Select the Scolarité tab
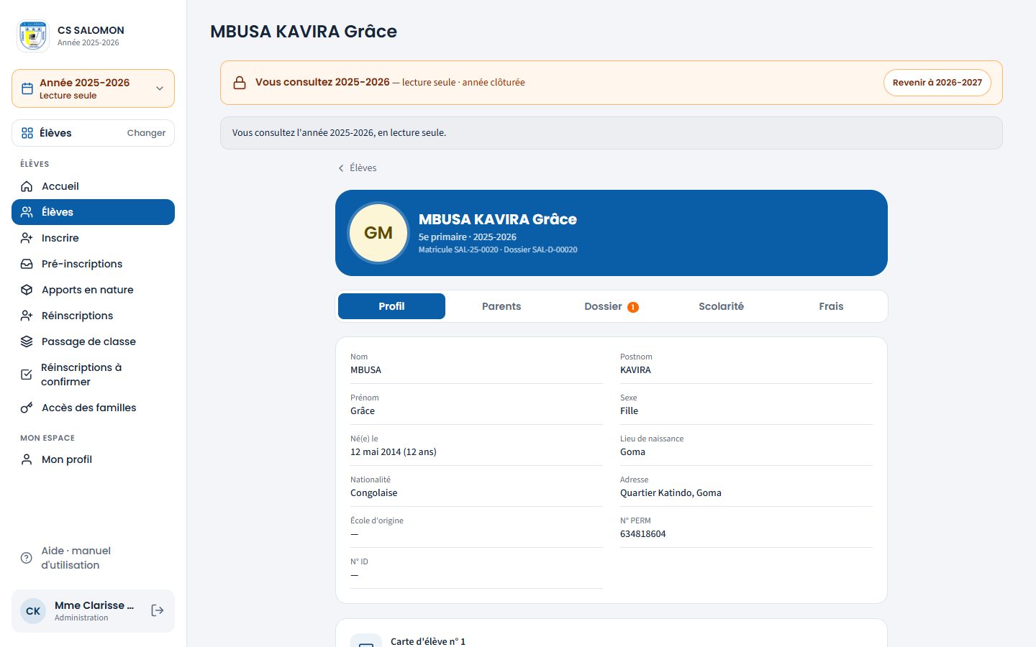Screen dimensions: 1036x647 pyautogui.click(x=721, y=306)
